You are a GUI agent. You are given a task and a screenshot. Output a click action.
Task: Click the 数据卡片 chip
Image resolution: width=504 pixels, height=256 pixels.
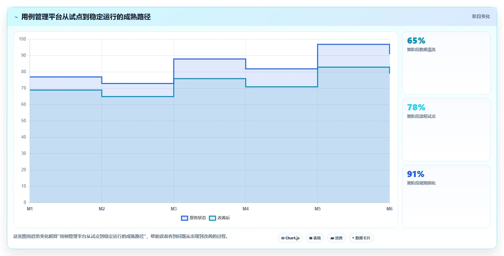pos(361,238)
